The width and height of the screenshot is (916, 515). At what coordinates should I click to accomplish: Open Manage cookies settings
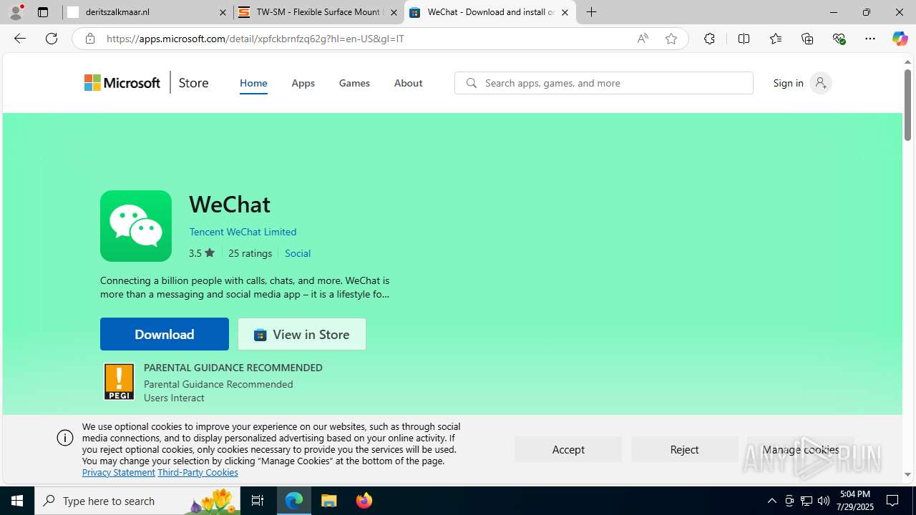coord(801,449)
